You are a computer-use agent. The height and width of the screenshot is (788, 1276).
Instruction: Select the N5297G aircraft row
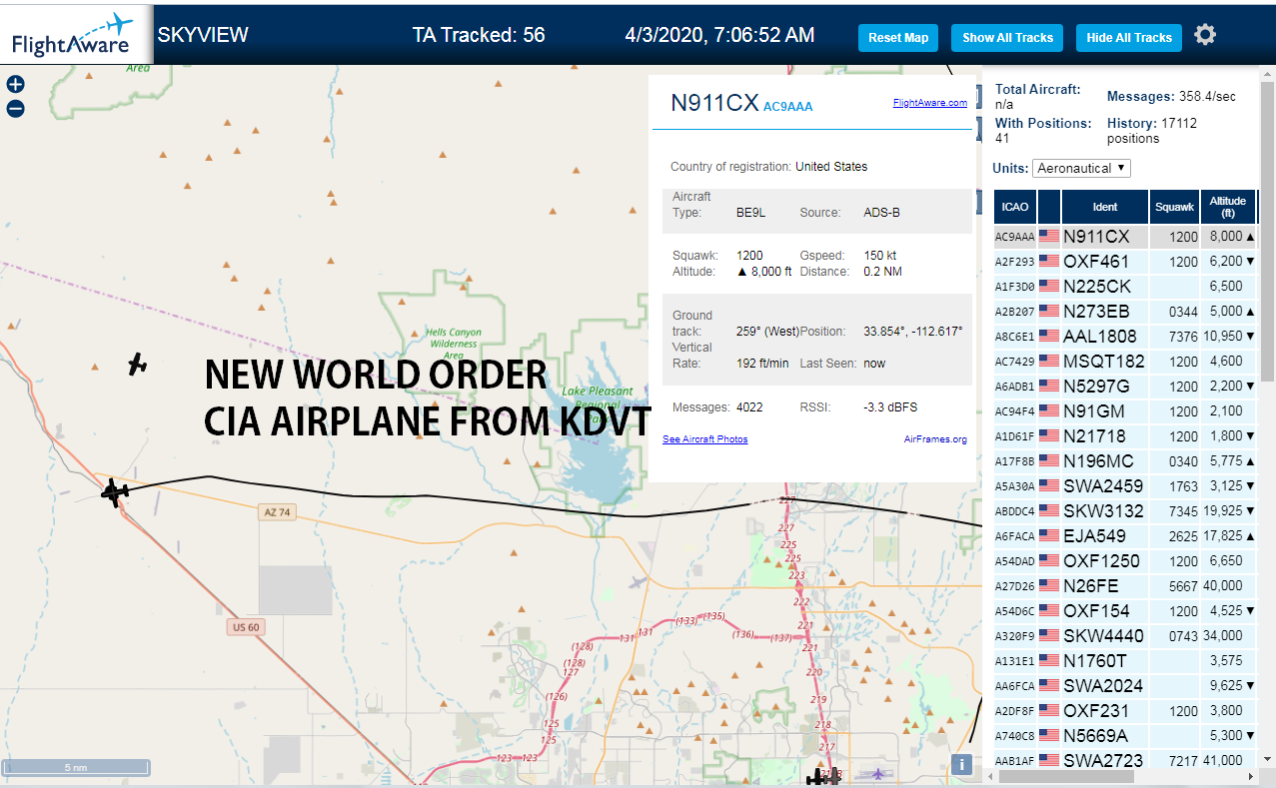pos(1125,387)
